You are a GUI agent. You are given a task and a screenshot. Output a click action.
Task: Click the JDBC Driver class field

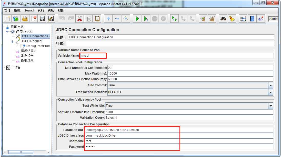[x=179, y=135]
